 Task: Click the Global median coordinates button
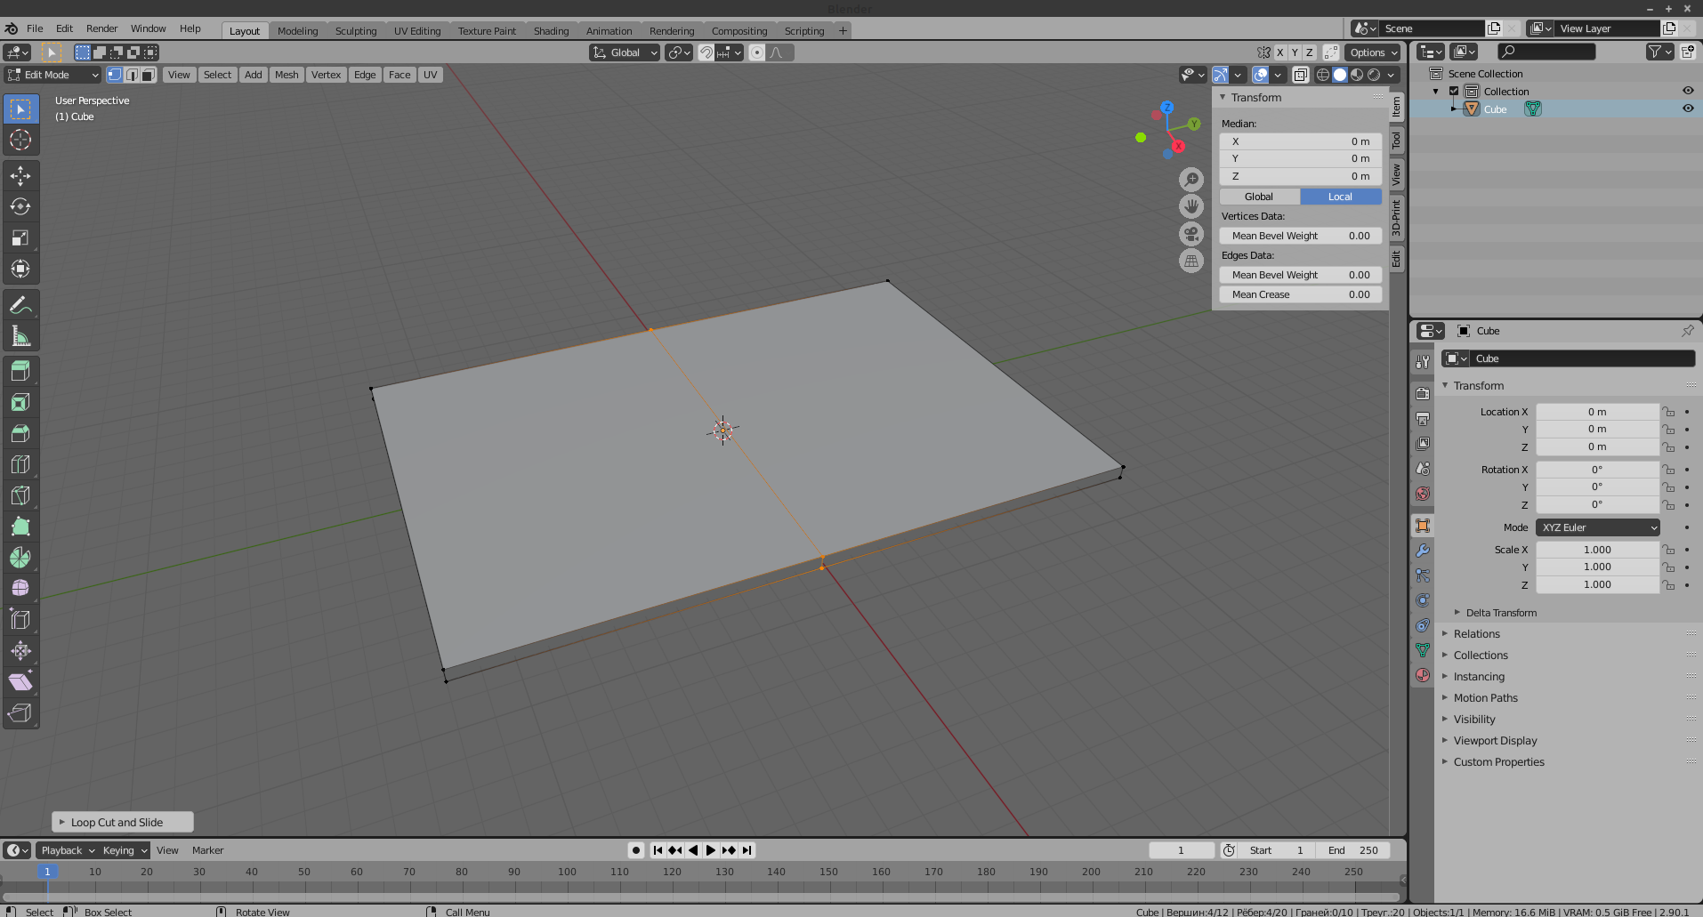[1259, 197]
